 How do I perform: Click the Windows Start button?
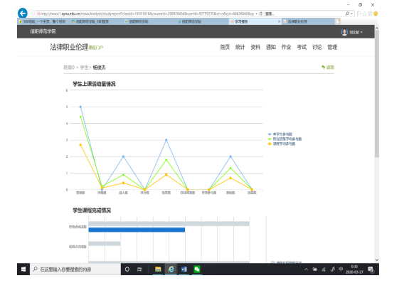click(x=23, y=270)
